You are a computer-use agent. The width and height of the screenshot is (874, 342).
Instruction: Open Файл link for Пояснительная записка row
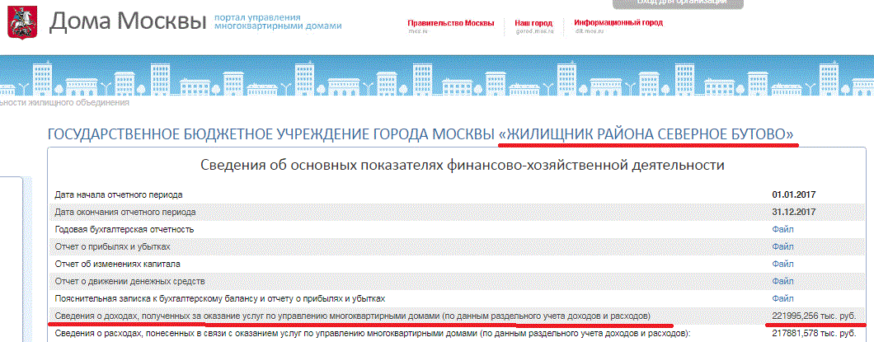click(x=783, y=298)
